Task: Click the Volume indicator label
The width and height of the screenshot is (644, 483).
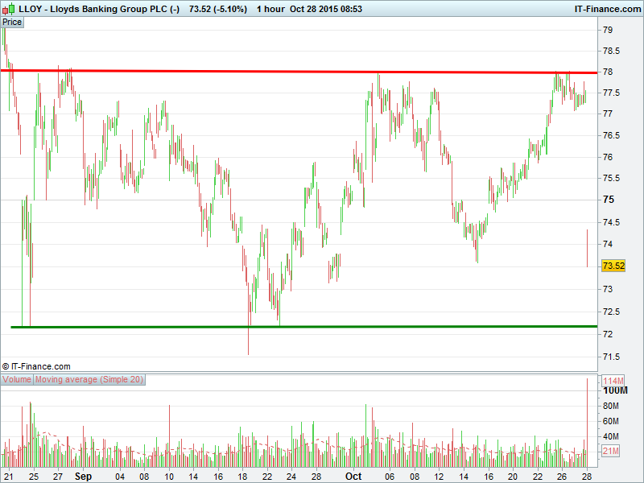Action: click(x=17, y=379)
